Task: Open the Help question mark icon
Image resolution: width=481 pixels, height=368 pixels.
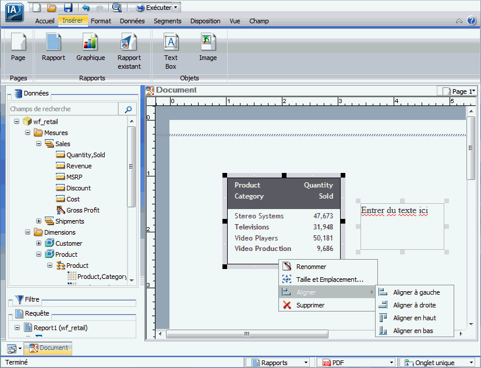Action: click(x=471, y=20)
